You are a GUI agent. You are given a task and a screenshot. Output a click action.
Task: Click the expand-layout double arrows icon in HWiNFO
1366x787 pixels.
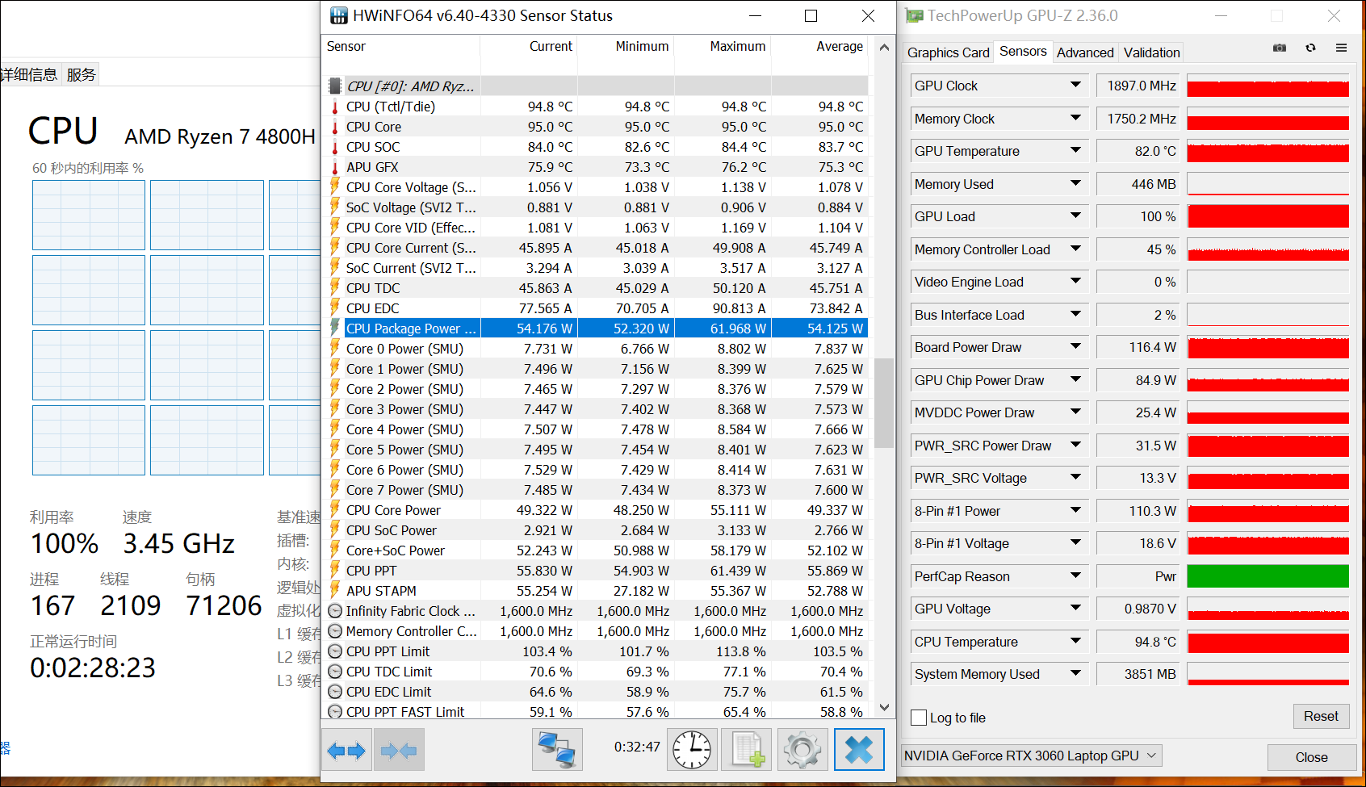pos(346,751)
